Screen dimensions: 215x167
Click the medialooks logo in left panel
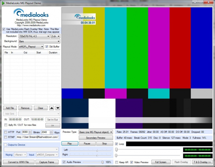pyautogui.click(x=31, y=13)
